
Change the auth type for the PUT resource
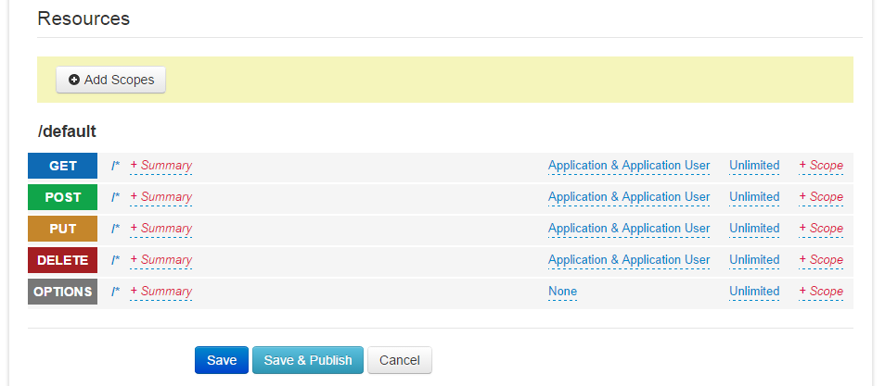(628, 229)
